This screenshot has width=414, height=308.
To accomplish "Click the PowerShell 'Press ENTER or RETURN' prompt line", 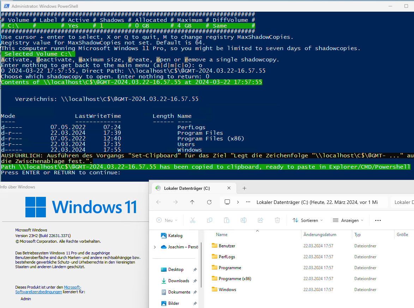I will click(x=60, y=173).
